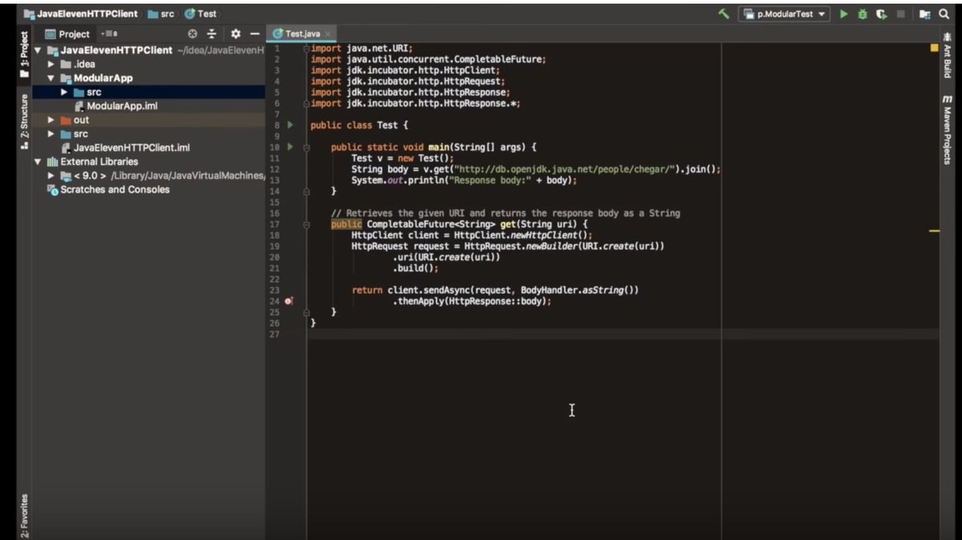Click the yellow inspection indicator square above the scrollbar
This screenshot has width=962, height=540.
pos(934,48)
